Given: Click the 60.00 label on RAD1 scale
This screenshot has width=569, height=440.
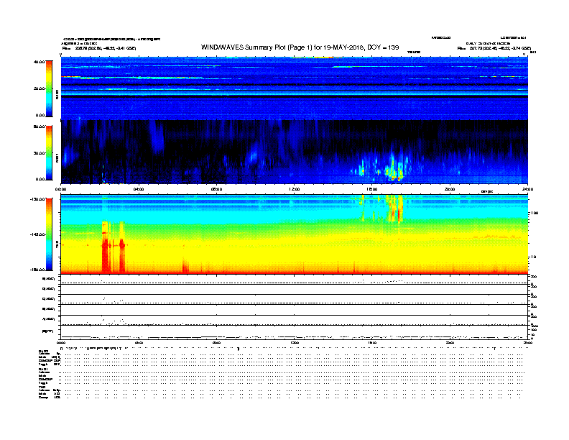Looking at the screenshot, I should [x=40, y=127].
